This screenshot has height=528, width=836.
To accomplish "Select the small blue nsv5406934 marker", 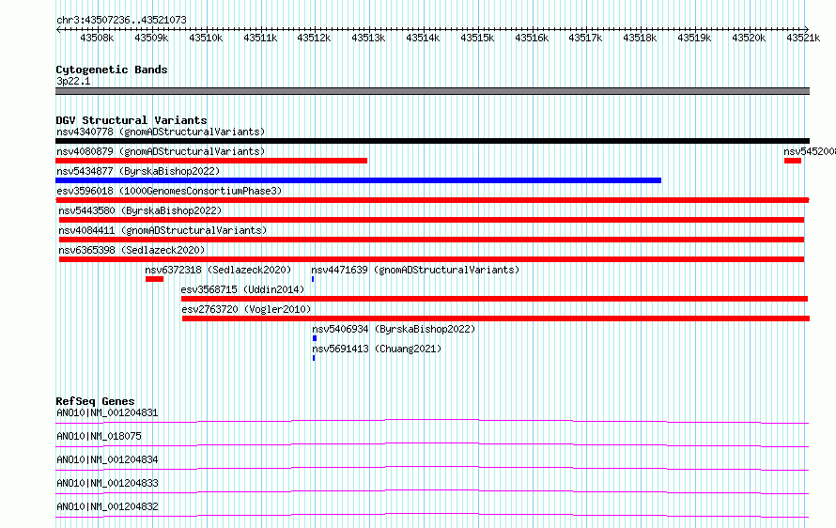I will [315, 338].
